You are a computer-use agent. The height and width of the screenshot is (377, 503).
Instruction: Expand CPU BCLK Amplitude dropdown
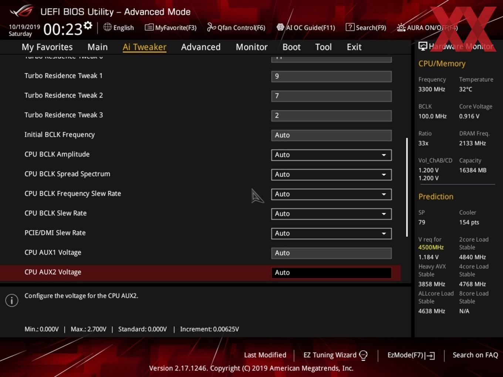(331, 155)
